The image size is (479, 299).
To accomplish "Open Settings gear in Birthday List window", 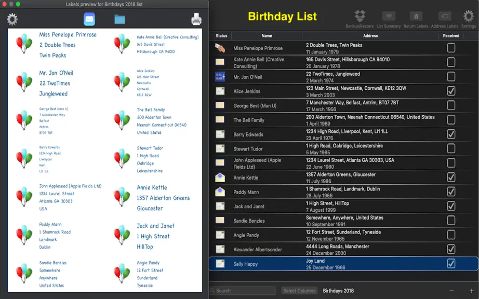I will 469,19.
